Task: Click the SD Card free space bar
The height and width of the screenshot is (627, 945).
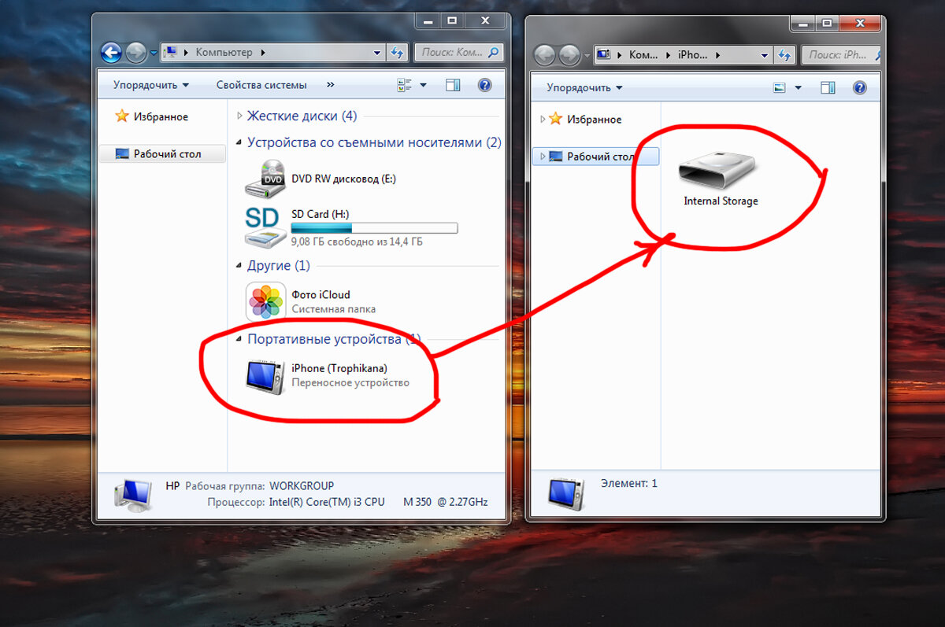Action: [x=374, y=228]
